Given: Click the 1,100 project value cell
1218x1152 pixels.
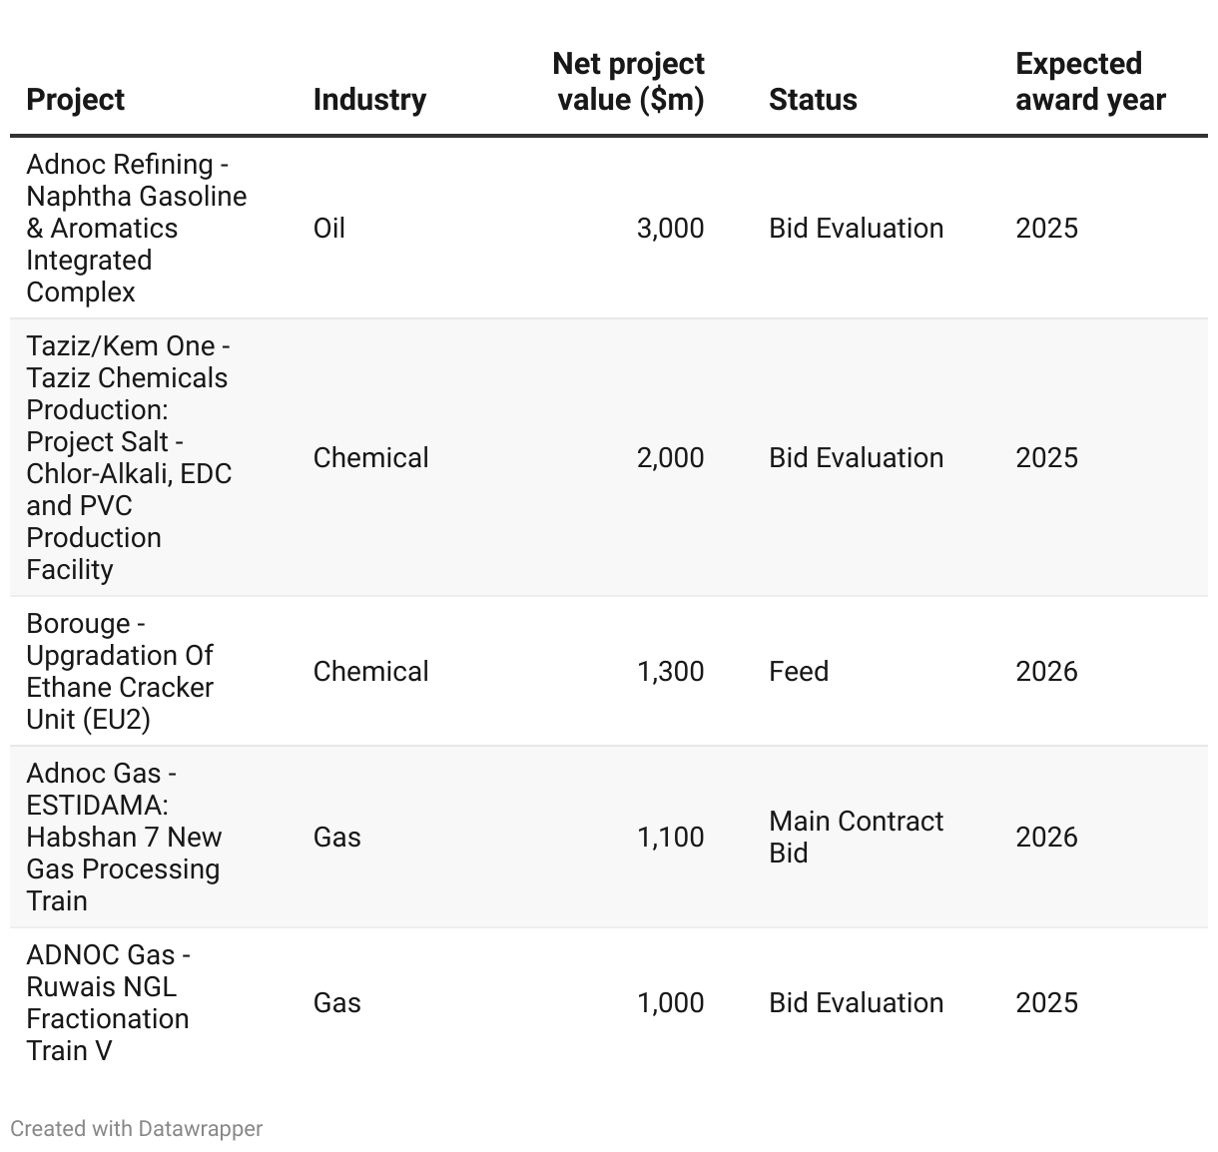Looking at the screenshot, I should 671,838.
